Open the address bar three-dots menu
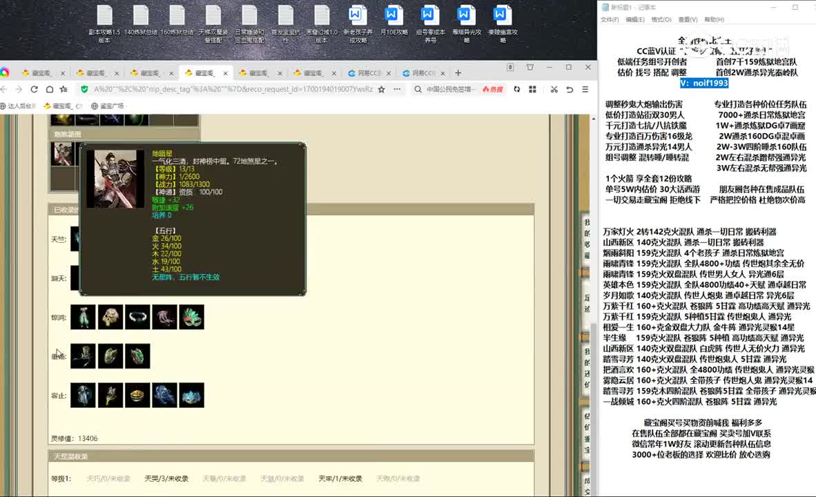 click(x=397, y=90)
